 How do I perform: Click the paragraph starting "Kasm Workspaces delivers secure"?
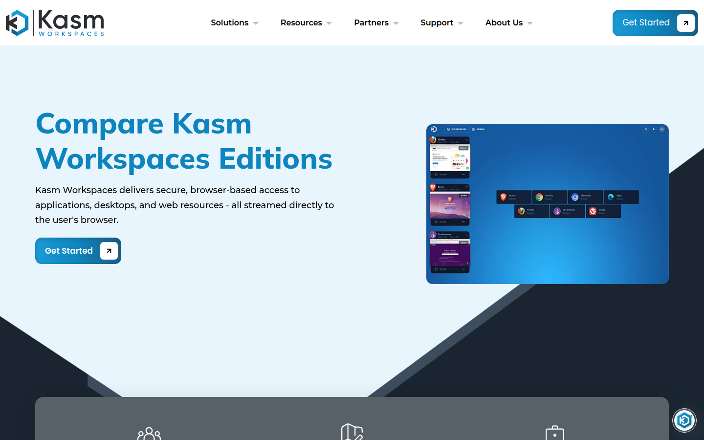[185, 205]
